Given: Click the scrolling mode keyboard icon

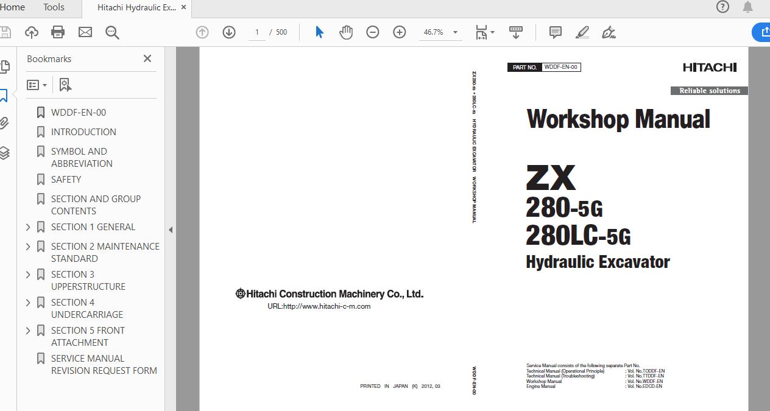Looking at the screenshot, I should tap(516, 32).
